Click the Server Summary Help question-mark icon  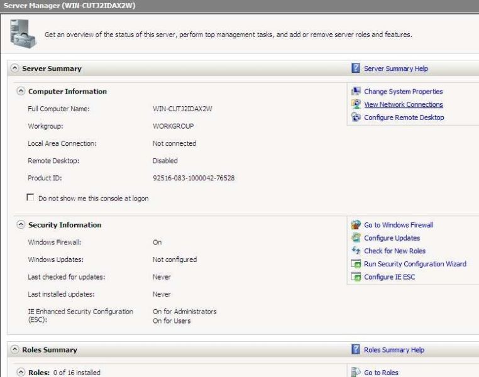coord(356,68)
